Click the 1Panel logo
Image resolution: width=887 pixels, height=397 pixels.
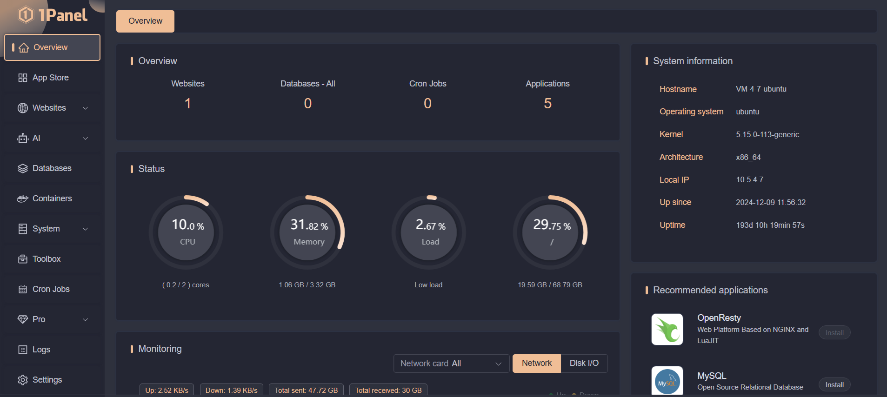(x=53, y=15)
